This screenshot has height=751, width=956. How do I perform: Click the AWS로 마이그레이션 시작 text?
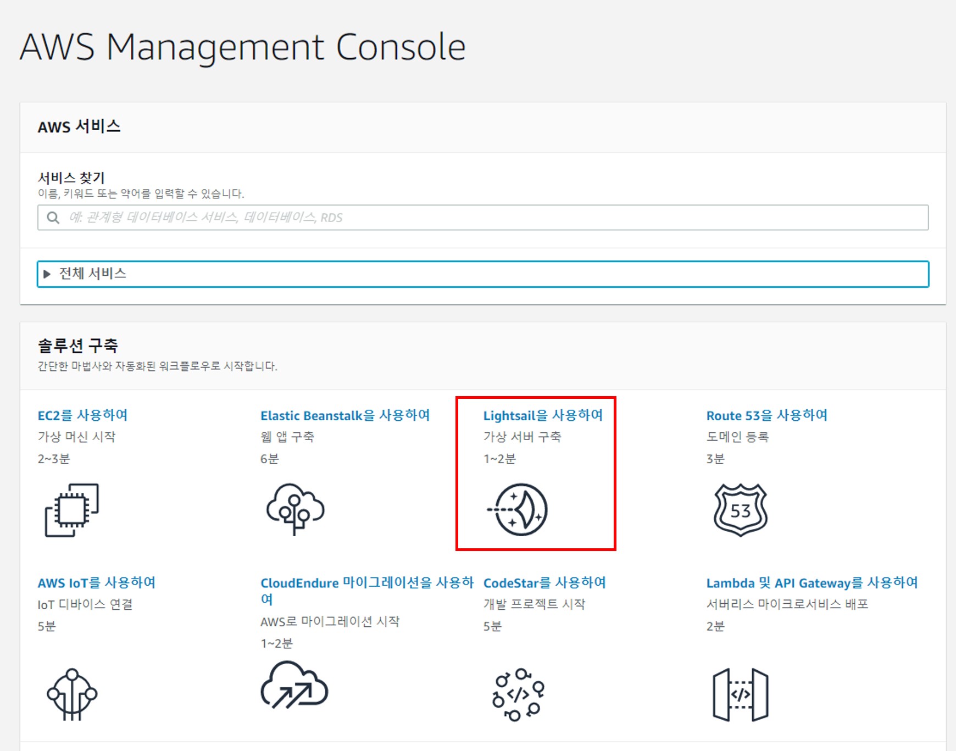(x=330, y=621)
